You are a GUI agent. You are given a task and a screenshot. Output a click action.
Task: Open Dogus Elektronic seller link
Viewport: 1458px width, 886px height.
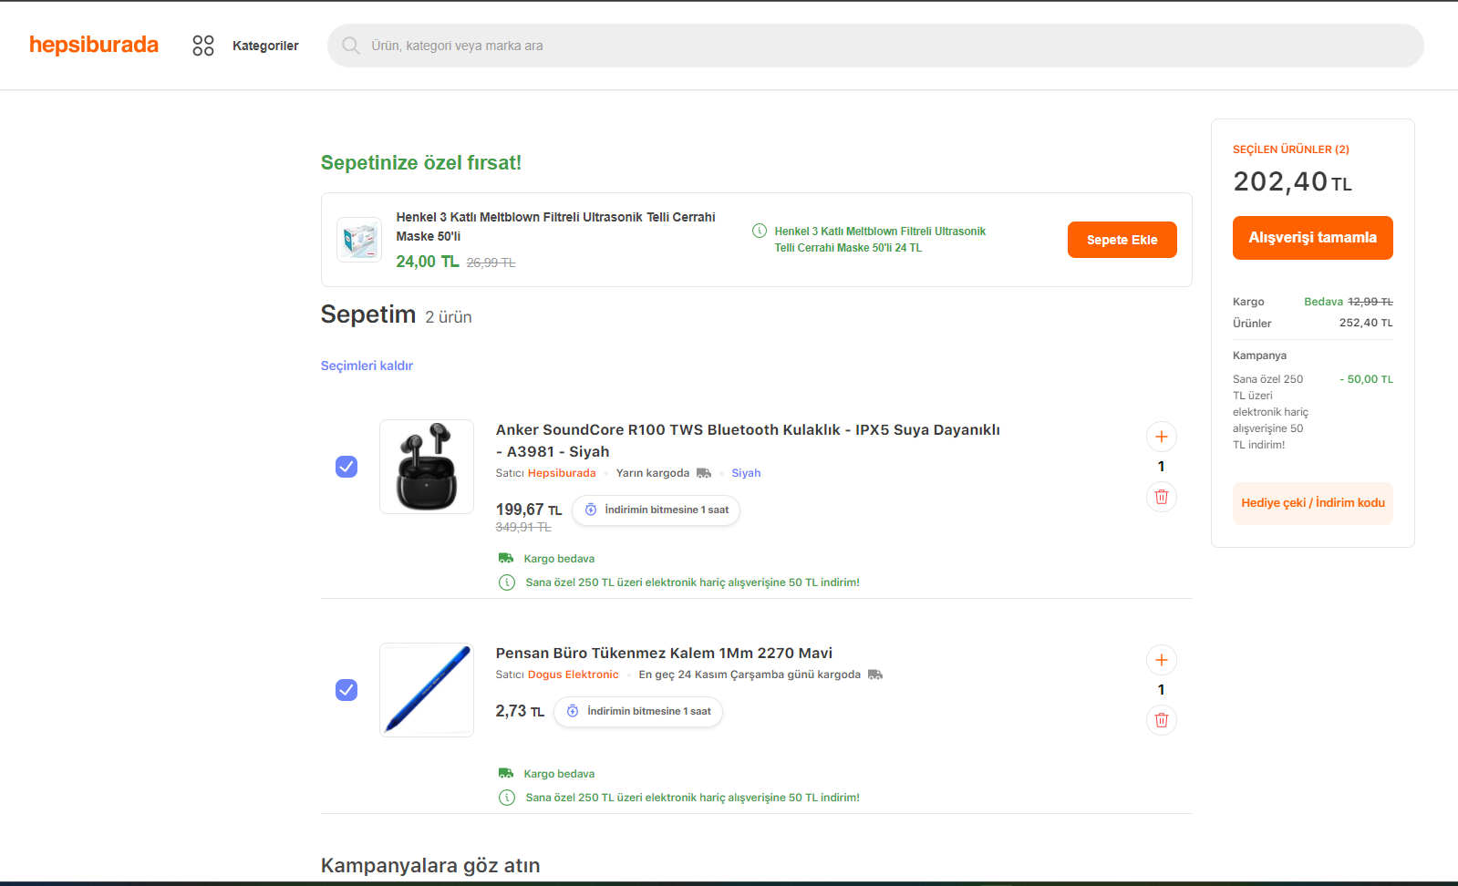click(x=573, y=675)
